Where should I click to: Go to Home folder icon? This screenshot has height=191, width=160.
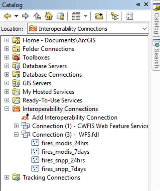pos(49,16)
